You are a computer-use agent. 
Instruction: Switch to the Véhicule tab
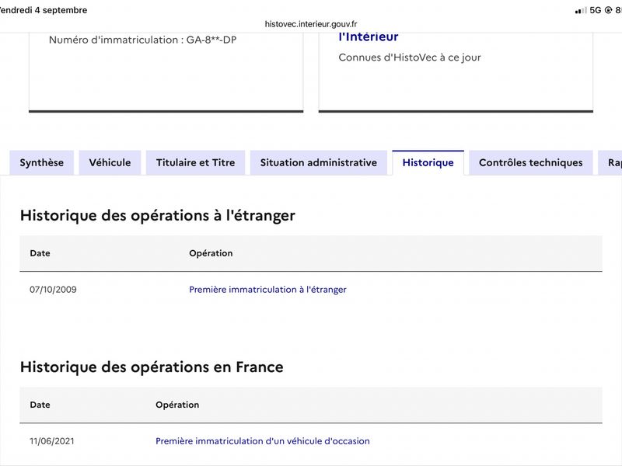click(x=110, y=162)
